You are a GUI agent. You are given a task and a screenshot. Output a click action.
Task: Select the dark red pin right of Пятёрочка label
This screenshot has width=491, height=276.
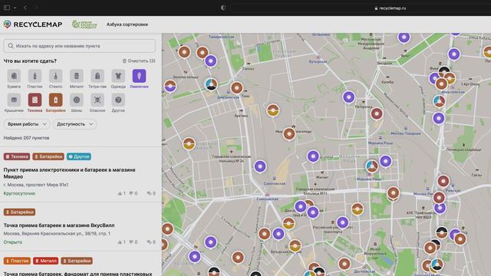(x=377, y=113)
